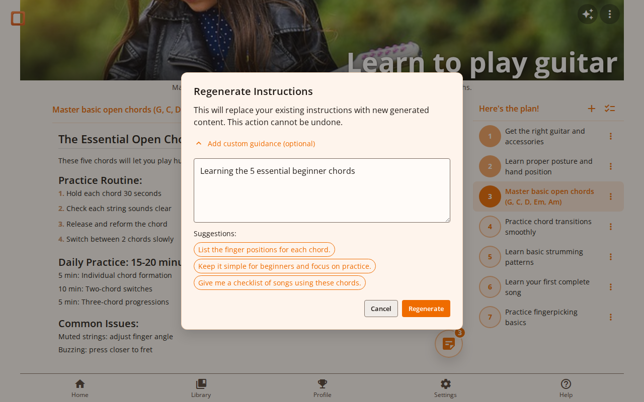Screen dimensions: 644x402
Task: Select highlighted step 3 number circle
Action: [490, 196]
